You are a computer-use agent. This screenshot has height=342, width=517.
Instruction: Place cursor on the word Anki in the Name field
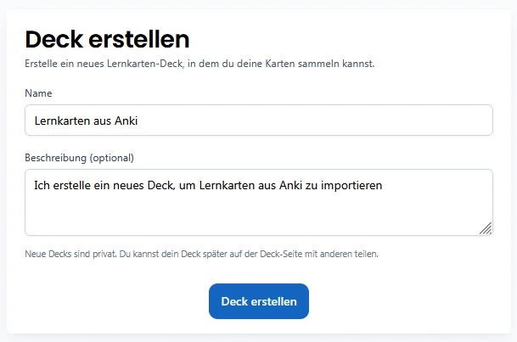(x=126, y=121)
